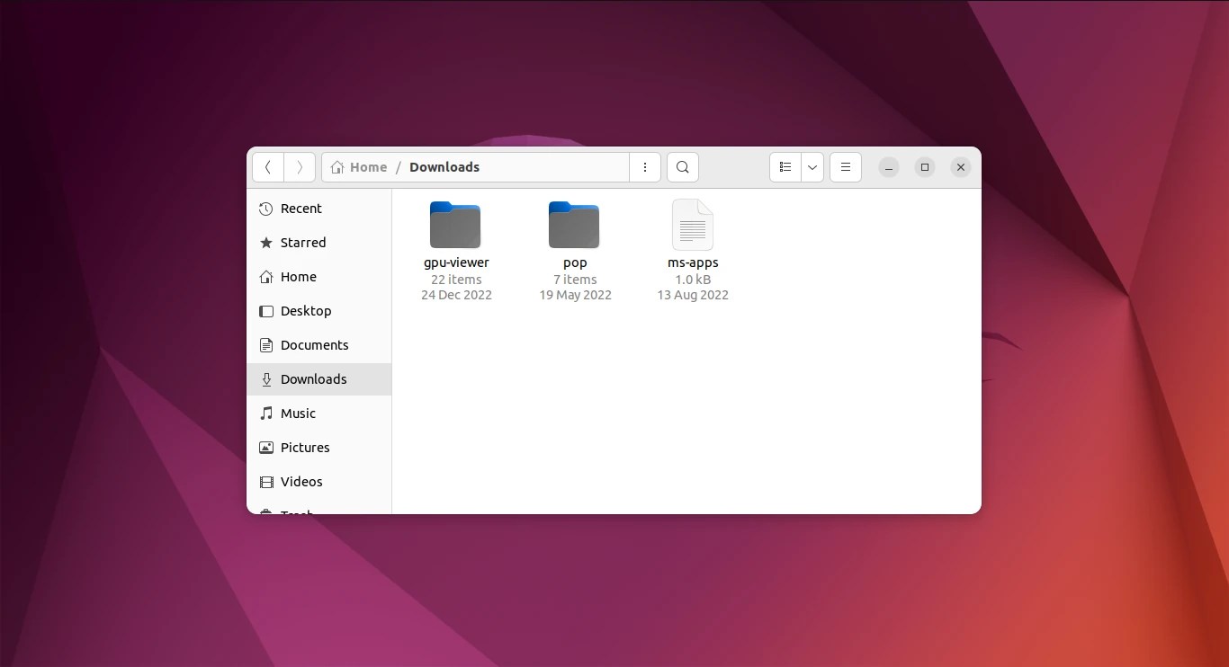
Task: Select the Downloads entry in the sidebar
Action: (x=313, y=379)
